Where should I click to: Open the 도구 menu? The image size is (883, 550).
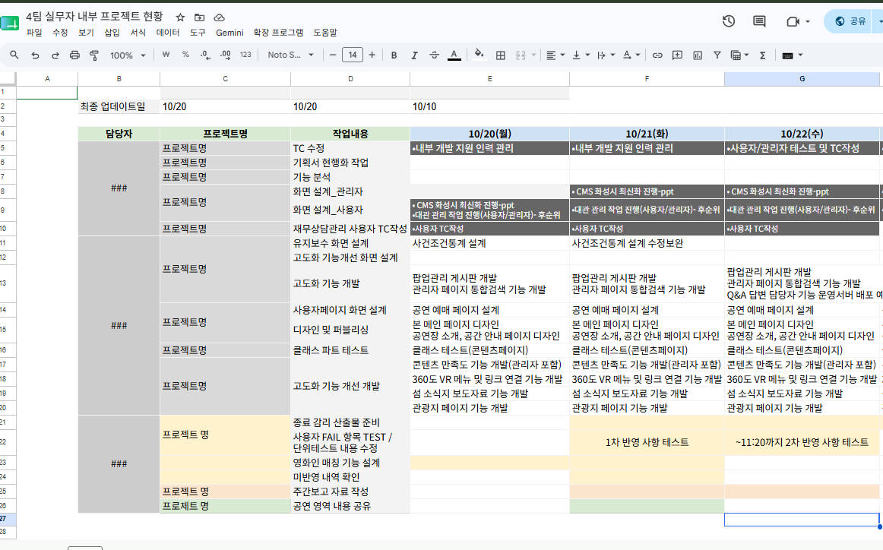[x=198, y=33]
